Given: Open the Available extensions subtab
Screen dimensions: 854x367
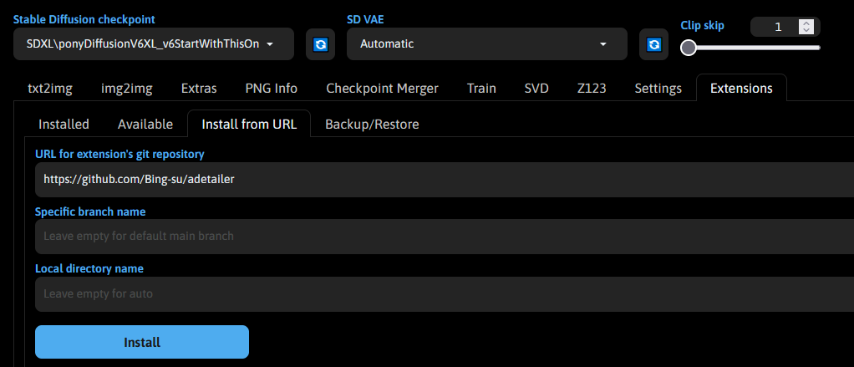Looking at the screenshot, I should pyautogui.click(x=145, y=125).
